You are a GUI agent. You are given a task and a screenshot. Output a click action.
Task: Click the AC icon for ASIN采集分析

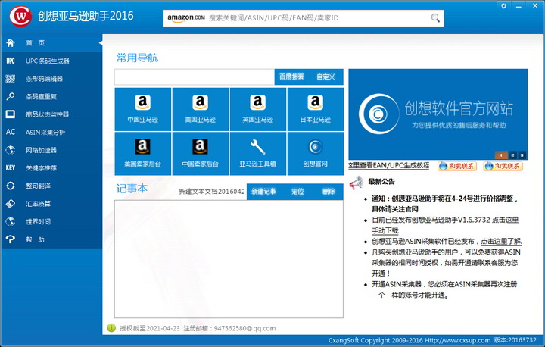pos(11,132)
